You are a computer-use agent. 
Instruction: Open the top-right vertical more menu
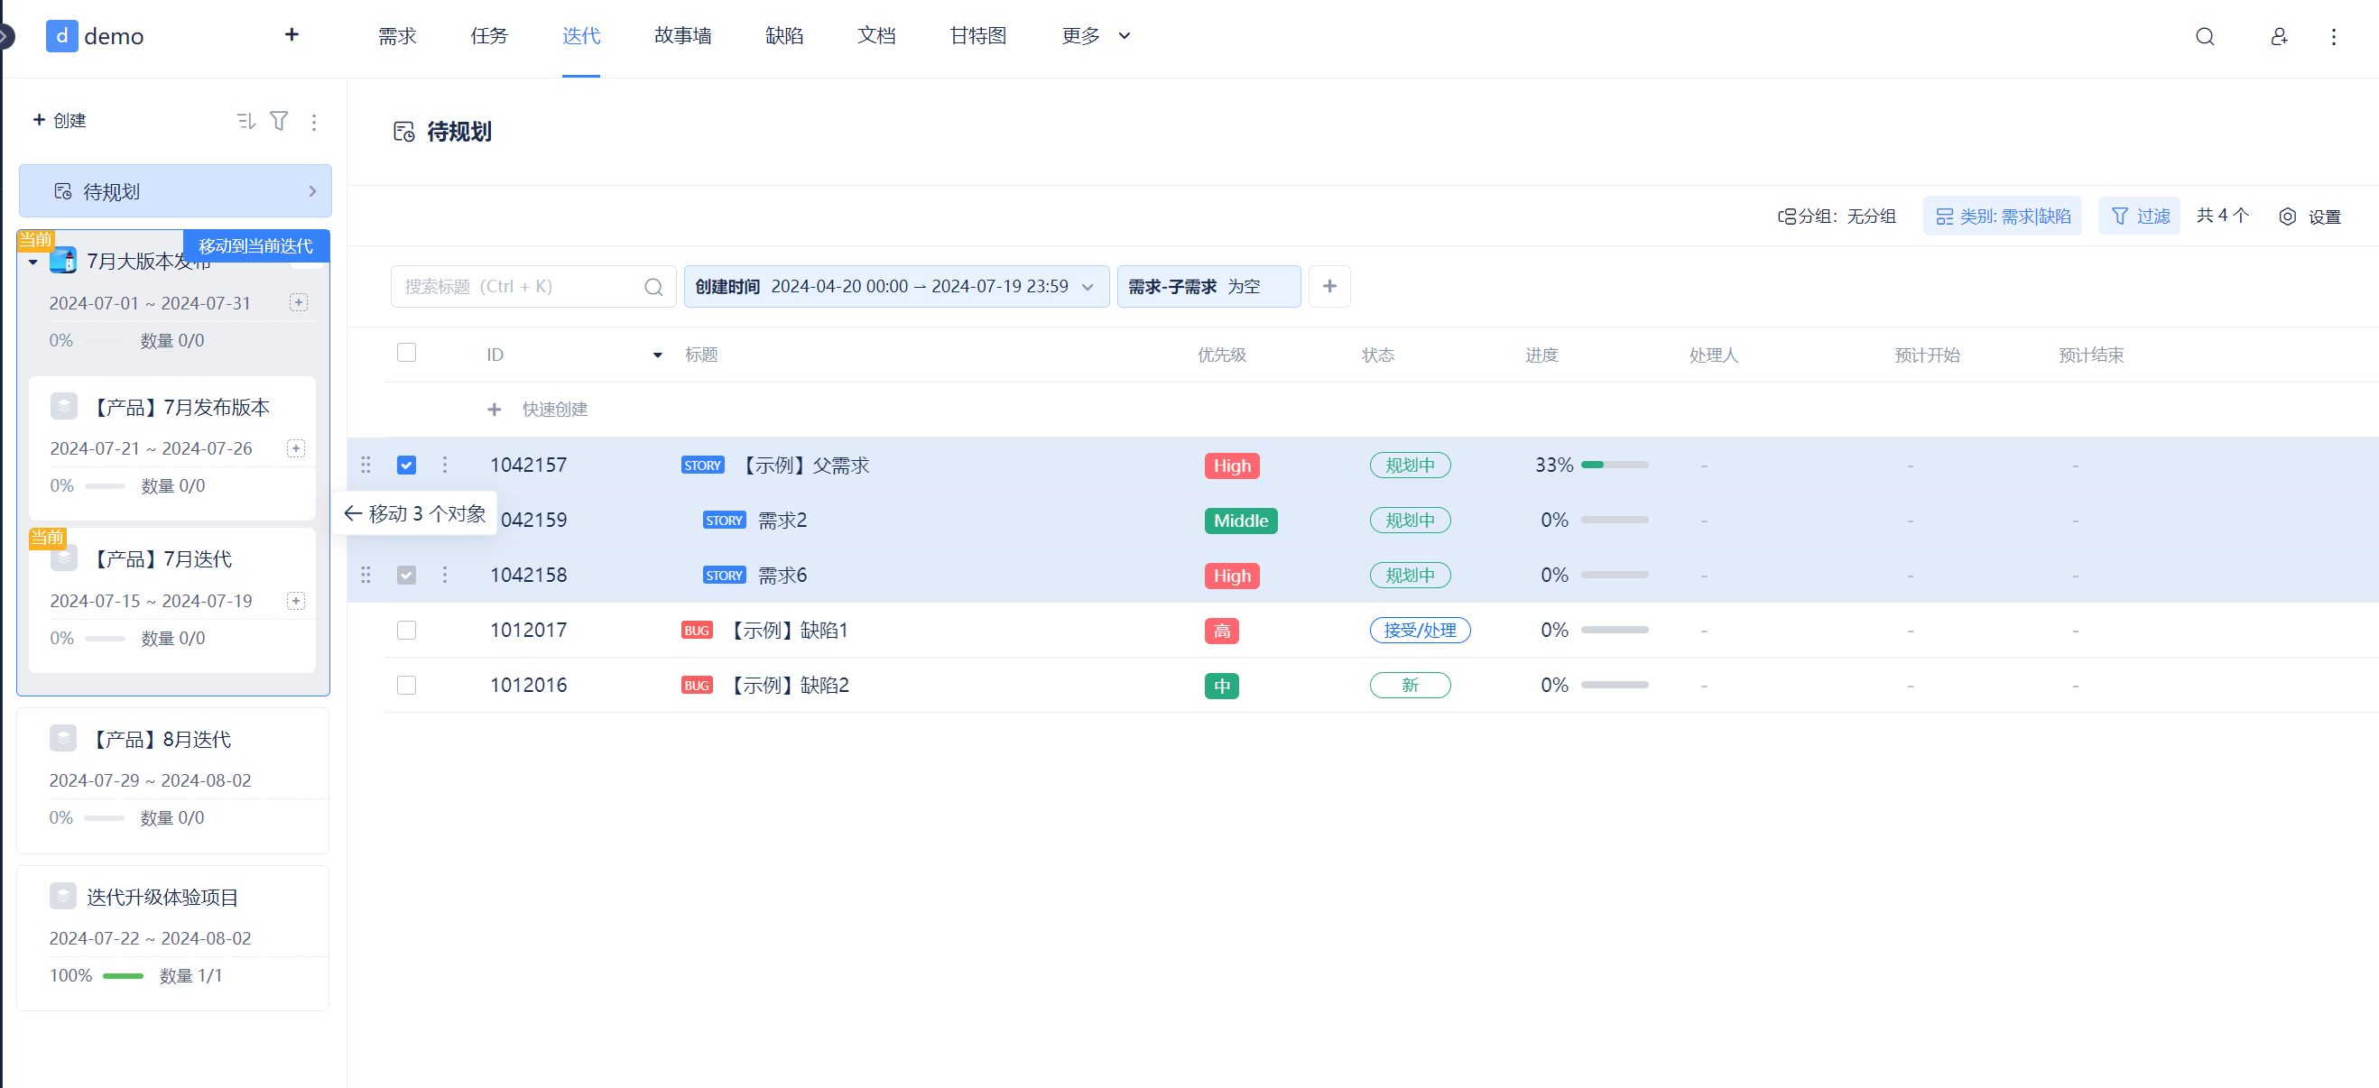(x=2333, y=36)
